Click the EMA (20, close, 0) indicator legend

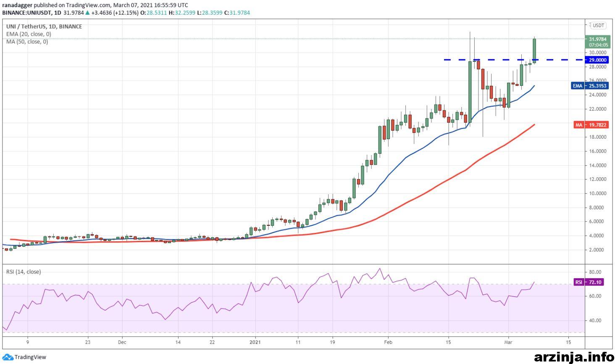pos(29,34)
